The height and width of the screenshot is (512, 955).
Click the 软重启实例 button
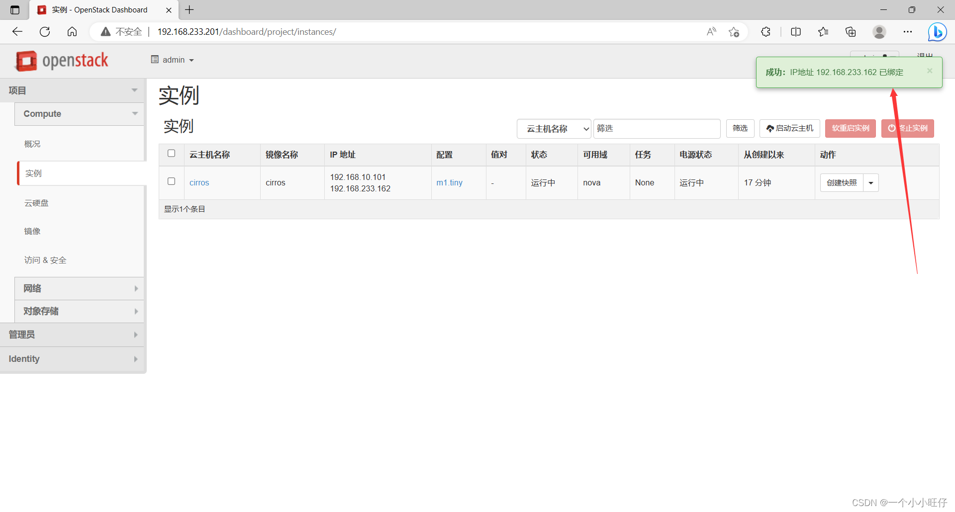(850, 128)
